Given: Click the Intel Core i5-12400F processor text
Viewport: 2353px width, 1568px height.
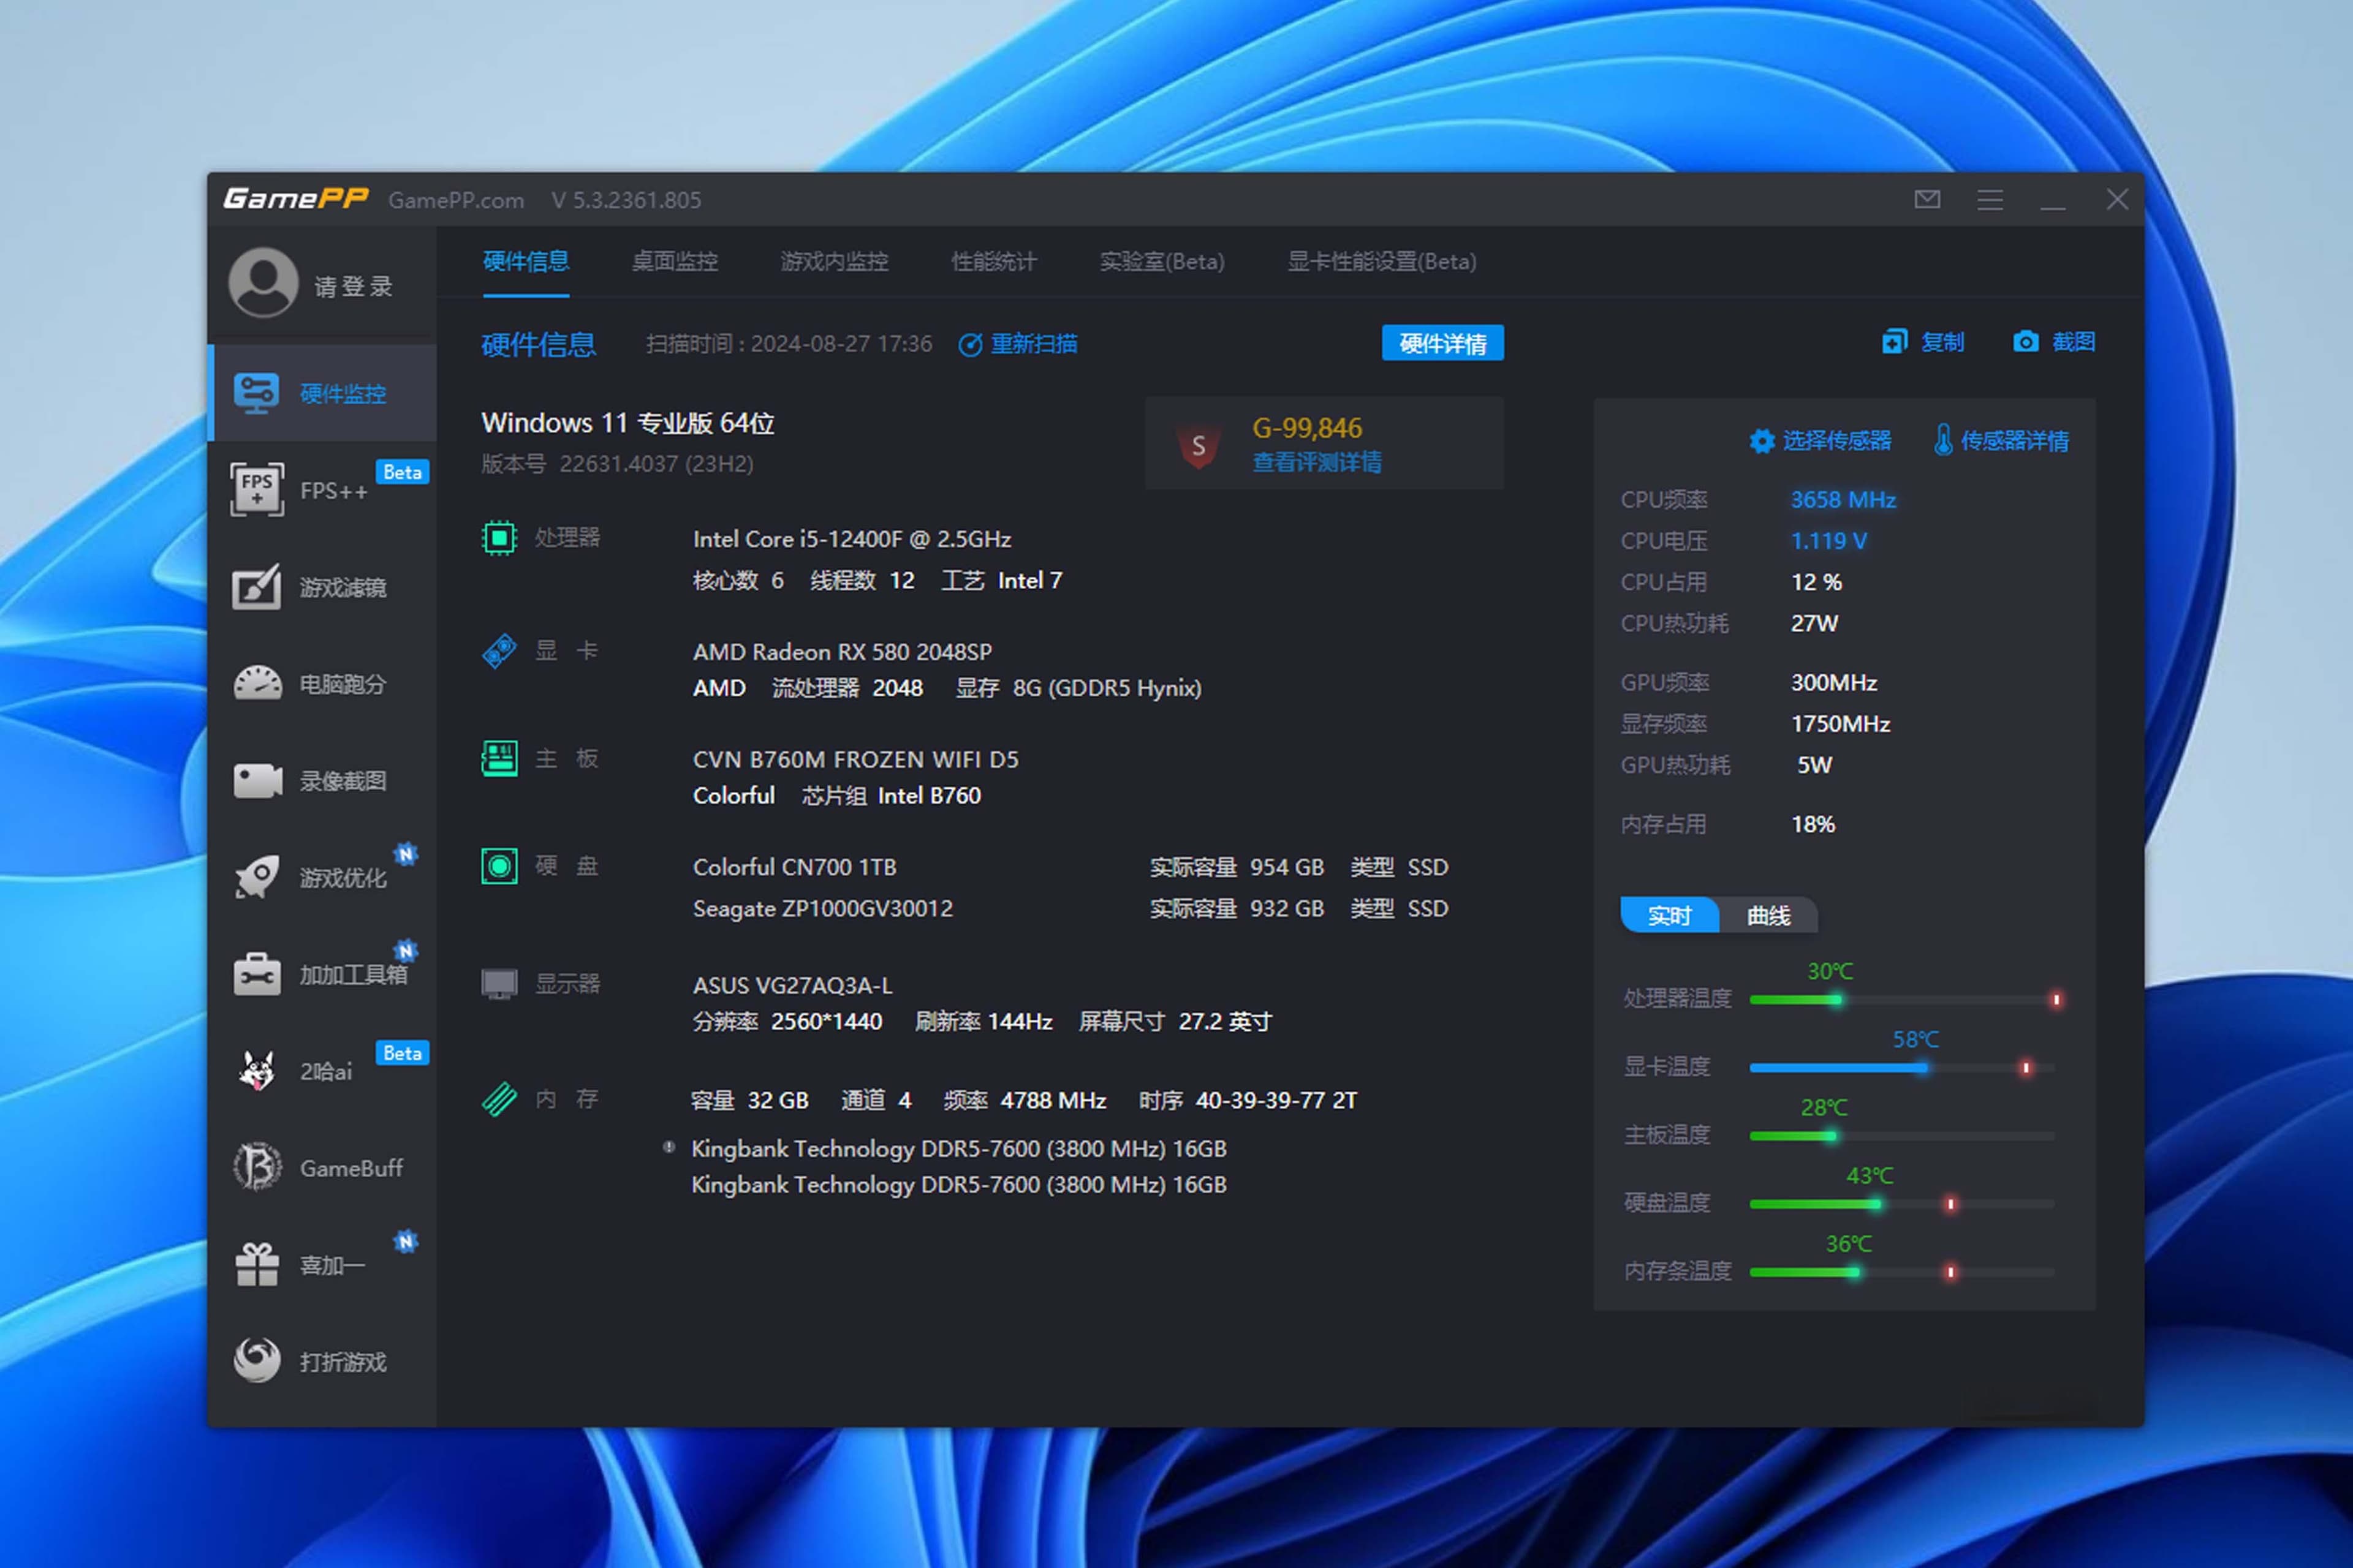Looking at the screenshot, I should coord(851,539).
